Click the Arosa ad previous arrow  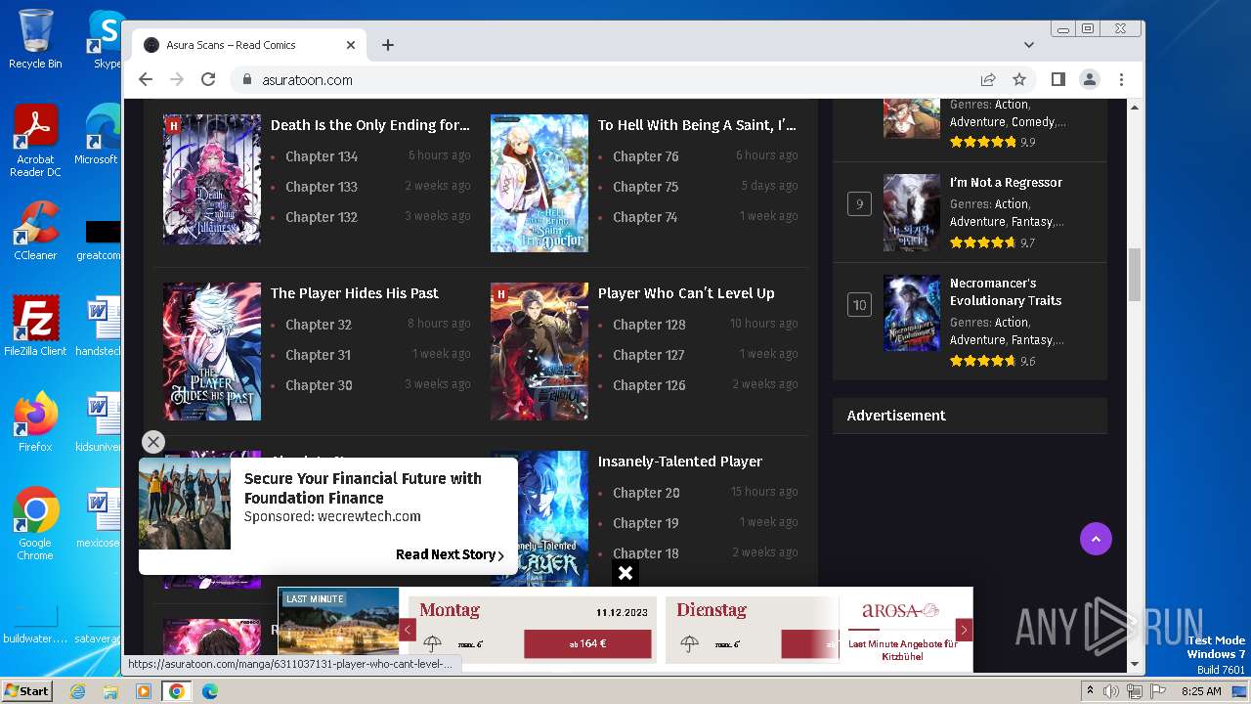[408, 631]
